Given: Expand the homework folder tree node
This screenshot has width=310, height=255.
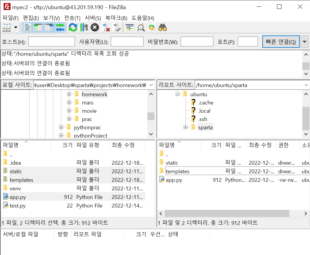Looking at the screenshot, I should tap(69, 94).
